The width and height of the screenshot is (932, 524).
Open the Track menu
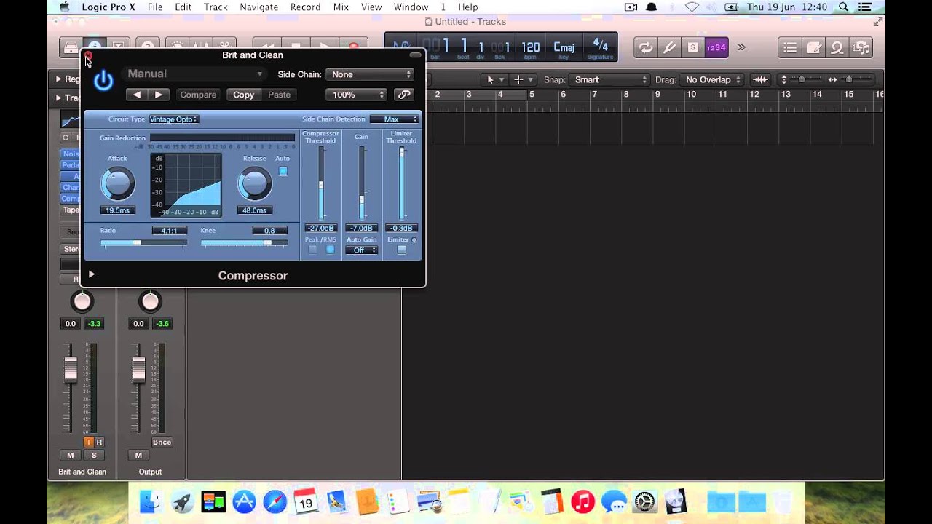pos(216,7)
